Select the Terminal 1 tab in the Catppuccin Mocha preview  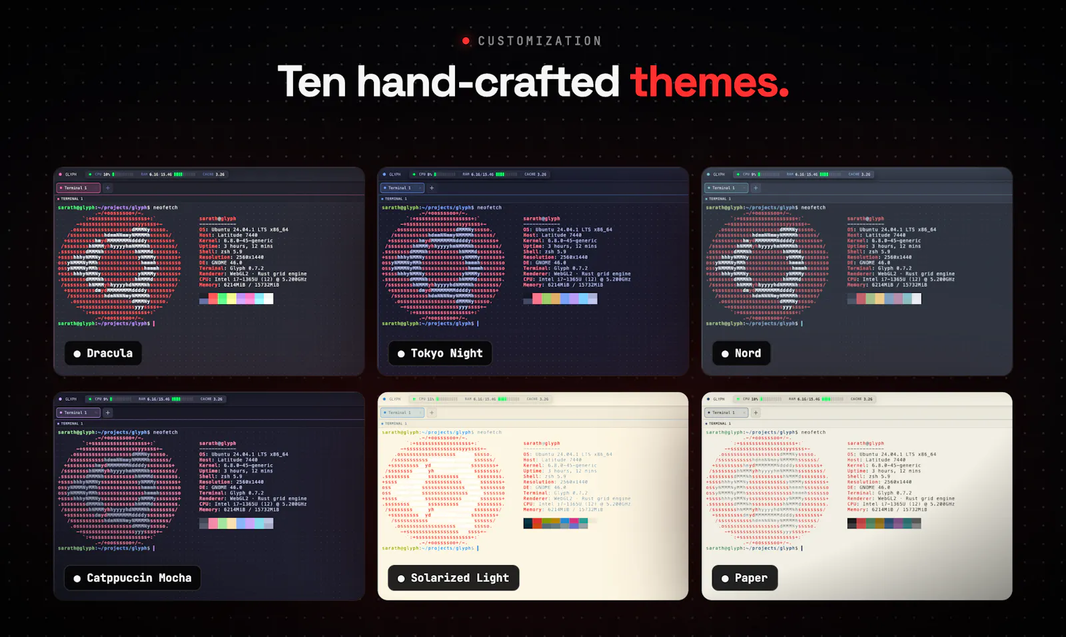[x=78, y=413]
